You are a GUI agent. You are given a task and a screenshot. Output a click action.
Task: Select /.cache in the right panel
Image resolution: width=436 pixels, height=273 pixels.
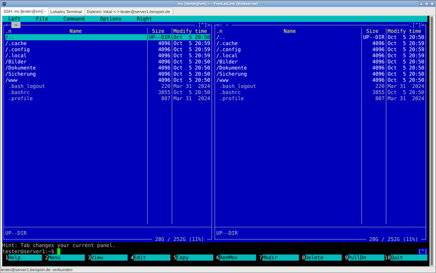click(320, 43)
